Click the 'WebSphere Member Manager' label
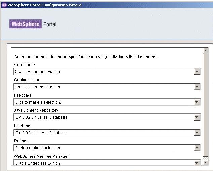This screenshot has height=171, width=213. tap(41, 156)
